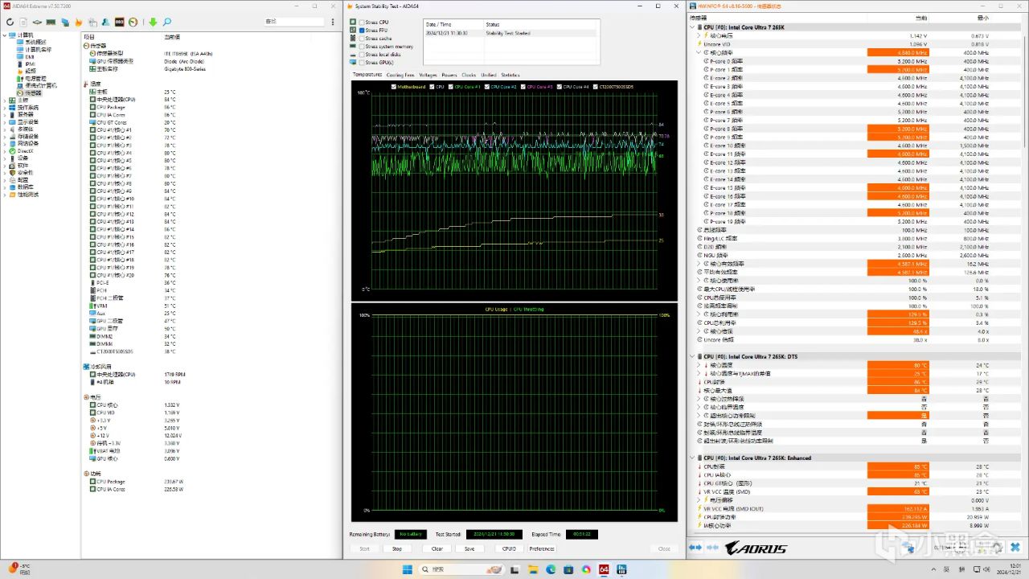Image resolution: width=1029 pixels, height=579 pixels.
Task: Toggle the CPU Core #1 graph checkbox
Action: 450,86
